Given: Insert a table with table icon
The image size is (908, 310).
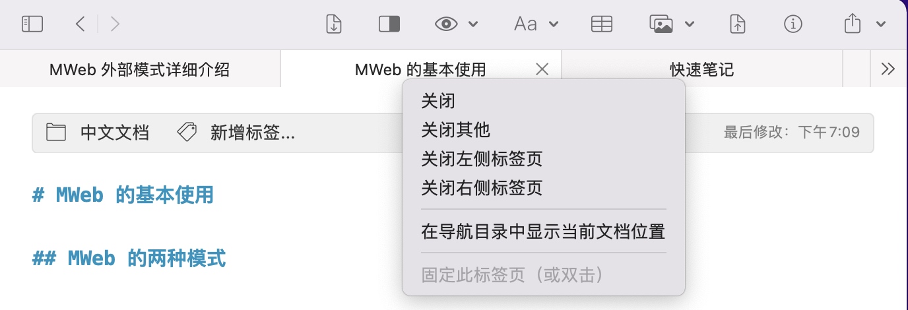Looking at the screenshot, I should point(601,24).
